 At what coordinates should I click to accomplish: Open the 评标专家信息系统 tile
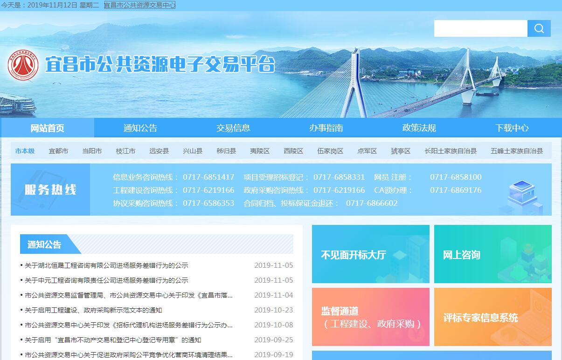[493, 317]
